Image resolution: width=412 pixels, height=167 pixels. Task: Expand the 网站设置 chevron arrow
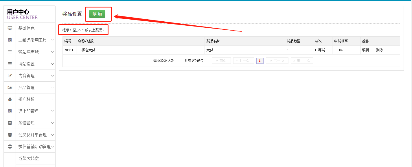[x=52, y=64]
